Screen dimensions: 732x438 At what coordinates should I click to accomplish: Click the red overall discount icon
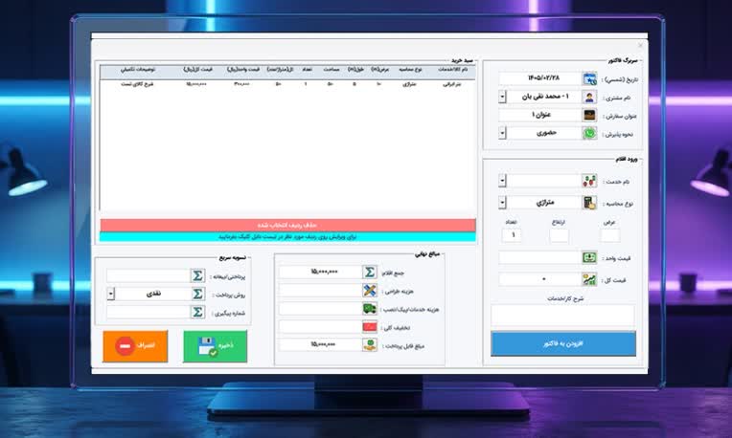pos(369,327)
